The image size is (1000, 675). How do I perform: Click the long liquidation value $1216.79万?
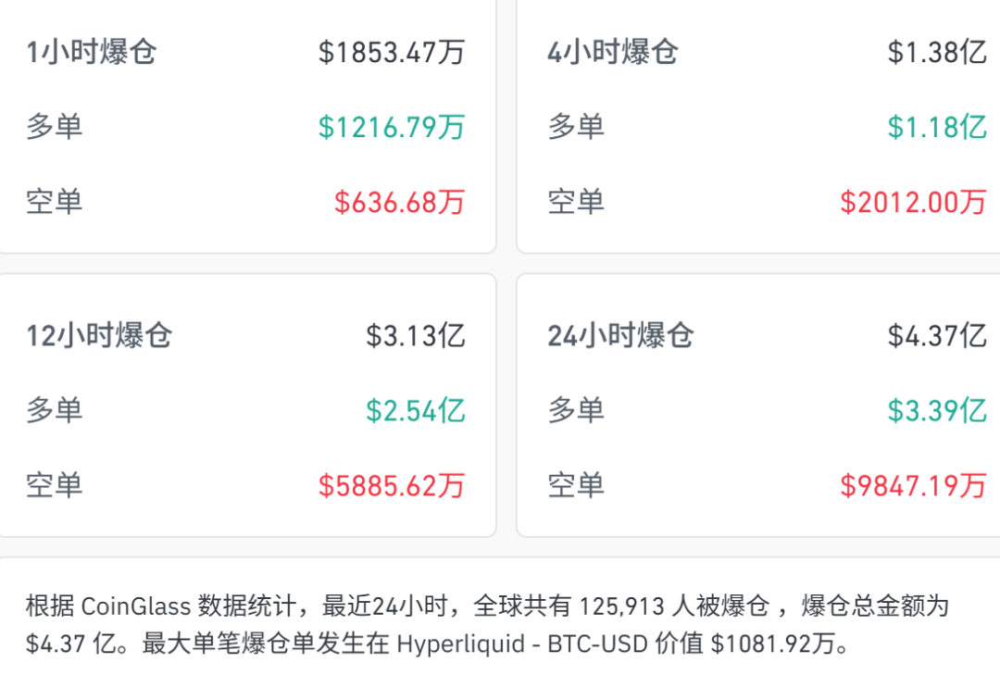391,127
